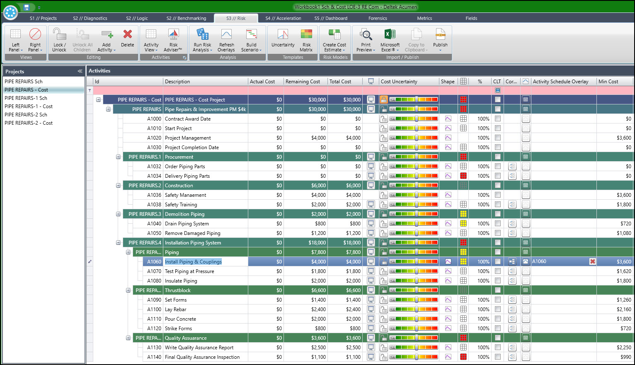Click the Cost Uncertainty column header
Screen dimensions: 635x365
point(409,82)
